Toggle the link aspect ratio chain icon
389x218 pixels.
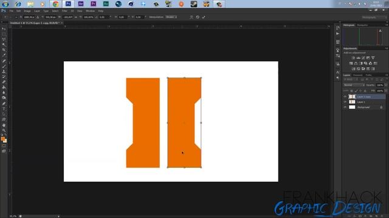point(76,17)
